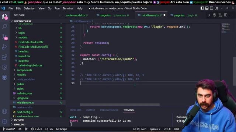
Task: Toggle the secondary side bar layout icon
Action: point(211,8)
